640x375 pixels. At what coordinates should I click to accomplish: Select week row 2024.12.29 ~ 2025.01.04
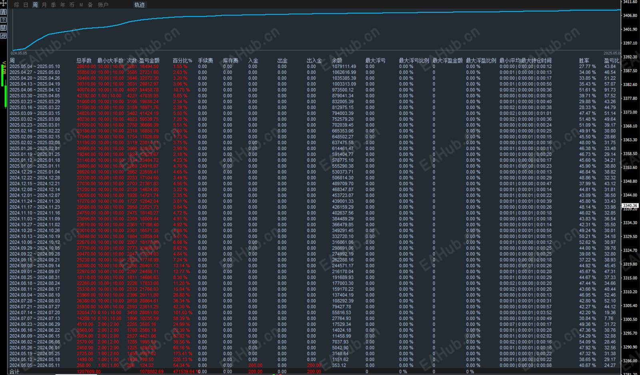pyautogui.click(x=35, y=172)
